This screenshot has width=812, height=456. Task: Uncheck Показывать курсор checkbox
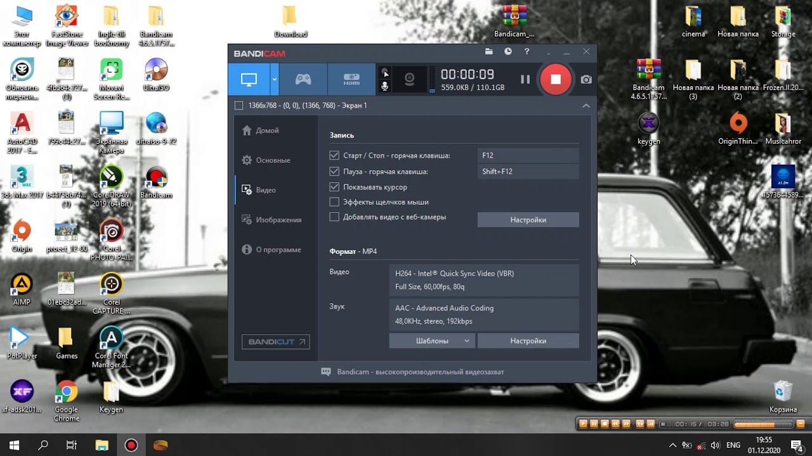click(334, 187)
